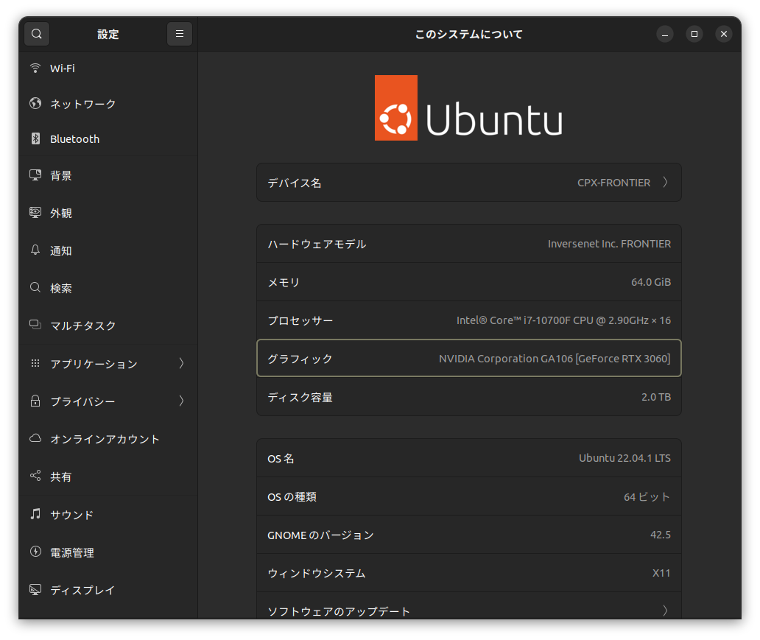The width and height of the screenshot is (760, 640).
Task: Click GNOME version 42.5 value
Action: point(661,535)
